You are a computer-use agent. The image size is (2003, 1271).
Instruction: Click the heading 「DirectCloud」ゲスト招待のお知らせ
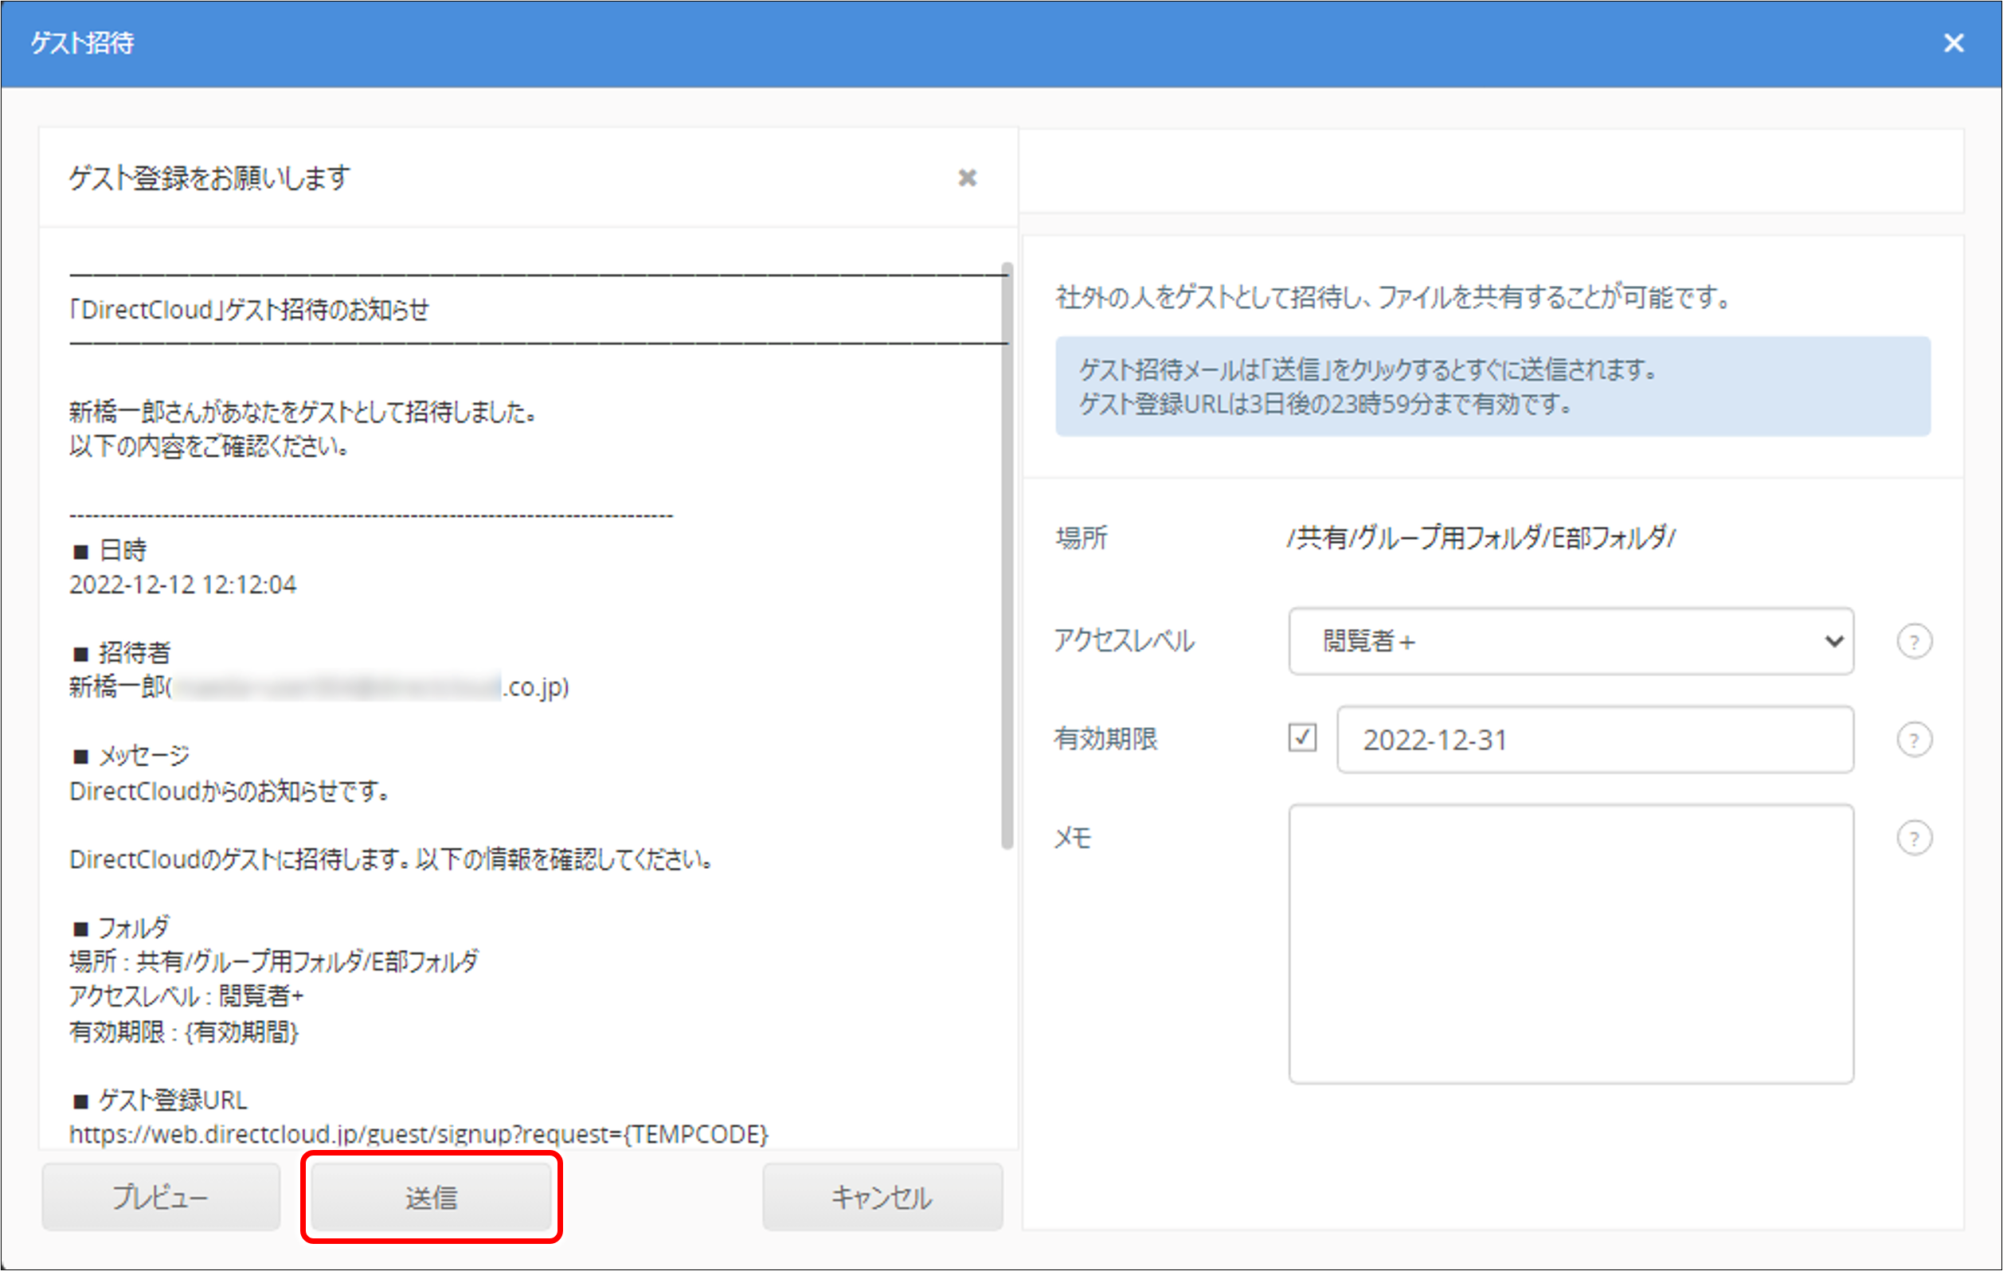click(x=248, y=311)
